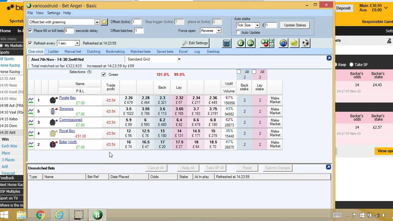
Task: Open the Purple Bay runner link
Action: click(x=68, y=98)
